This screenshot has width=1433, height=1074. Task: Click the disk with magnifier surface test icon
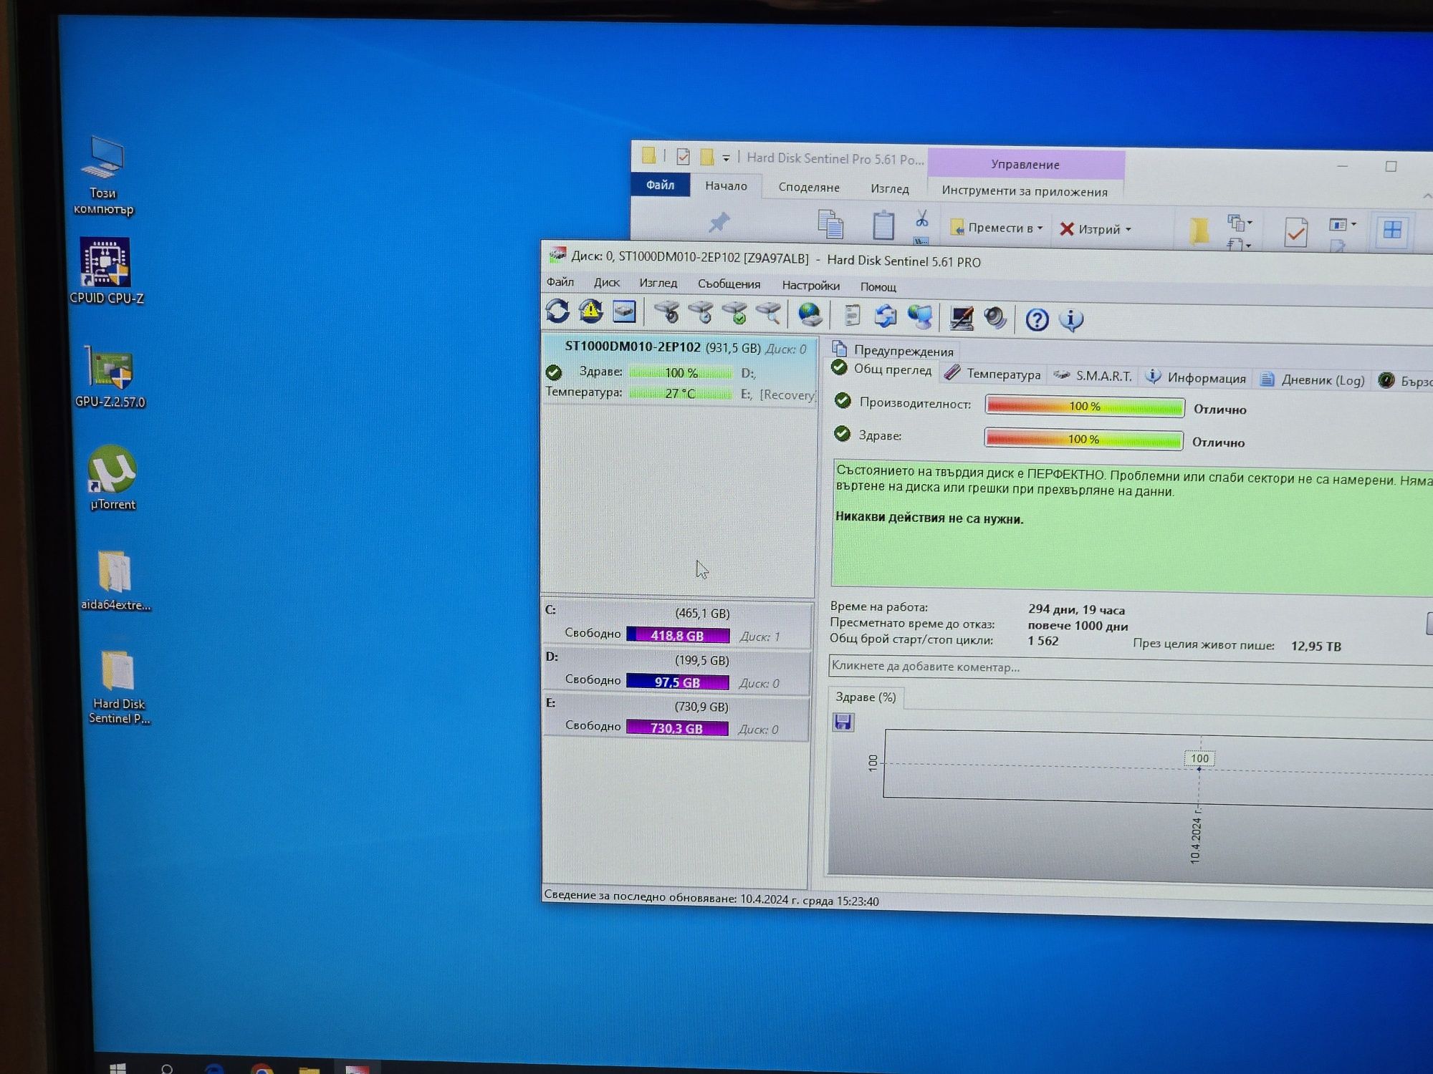coord(768,314)
